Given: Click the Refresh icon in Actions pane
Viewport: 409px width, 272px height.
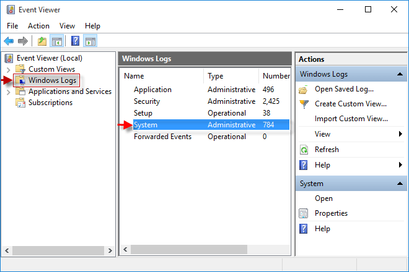Looking at the screenshot, I should tap(304, 150).
